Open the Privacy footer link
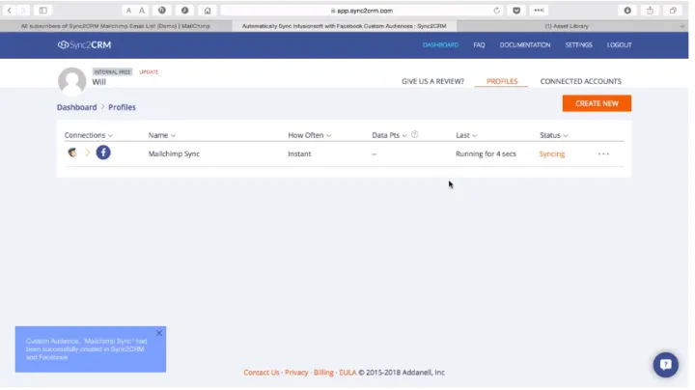This screenshot has height=390, width=695. (x=296, y=373)
